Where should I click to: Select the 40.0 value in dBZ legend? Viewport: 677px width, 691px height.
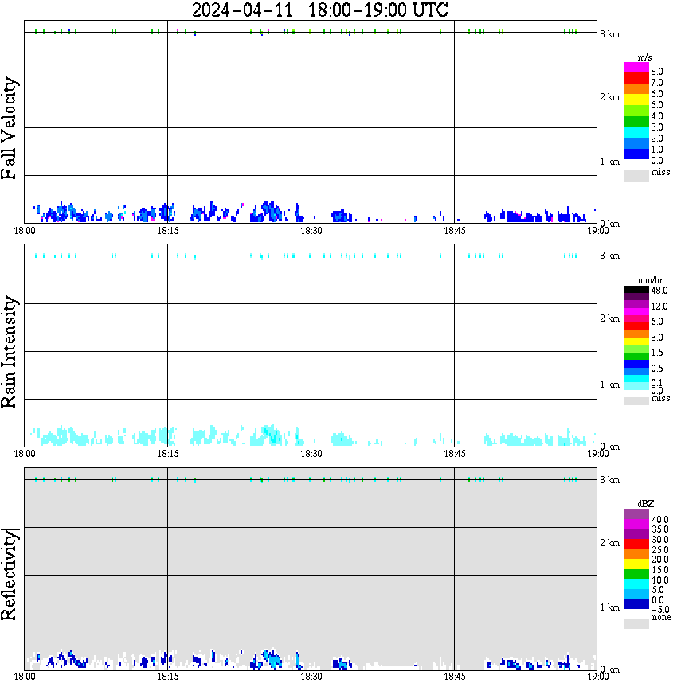click(x=660, y=520)
